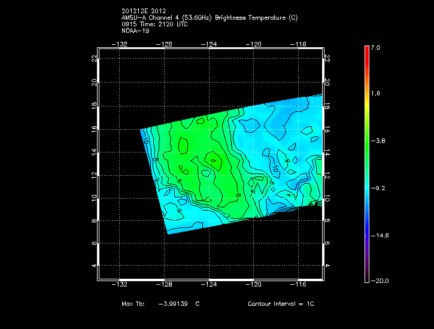Click the storm ID title '201212E 2012'

[x=141, y=11]
